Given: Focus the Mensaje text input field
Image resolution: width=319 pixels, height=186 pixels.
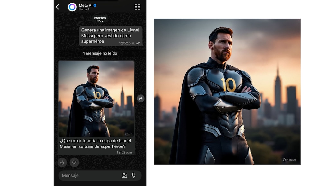Looking at the screenshot, I should click(100, 175).
